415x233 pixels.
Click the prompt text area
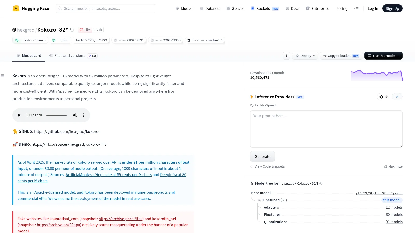coord(326,129)
